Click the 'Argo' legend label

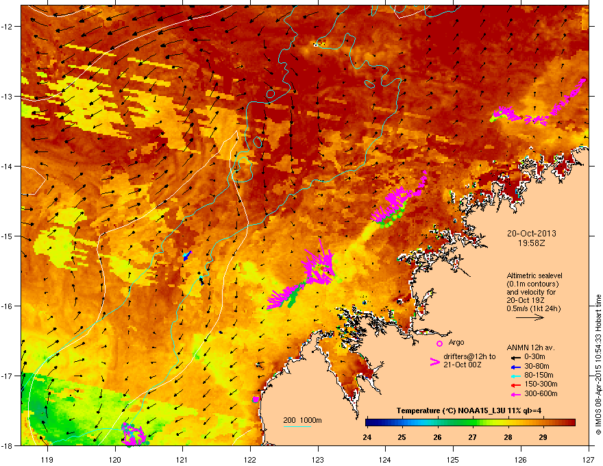click(456, 342)
